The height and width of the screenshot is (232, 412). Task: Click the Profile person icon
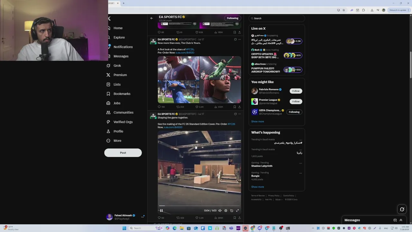pos(108,131)
